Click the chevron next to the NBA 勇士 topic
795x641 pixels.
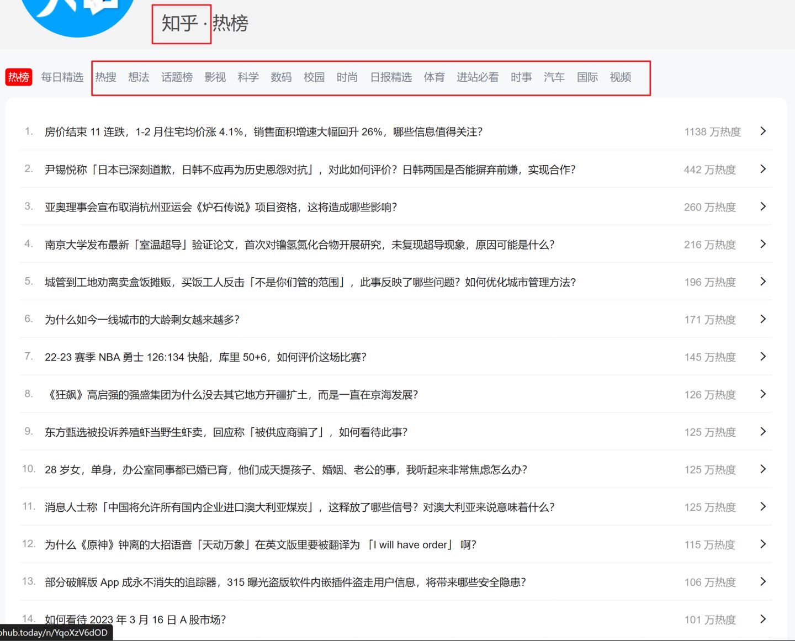pos(763,357)
